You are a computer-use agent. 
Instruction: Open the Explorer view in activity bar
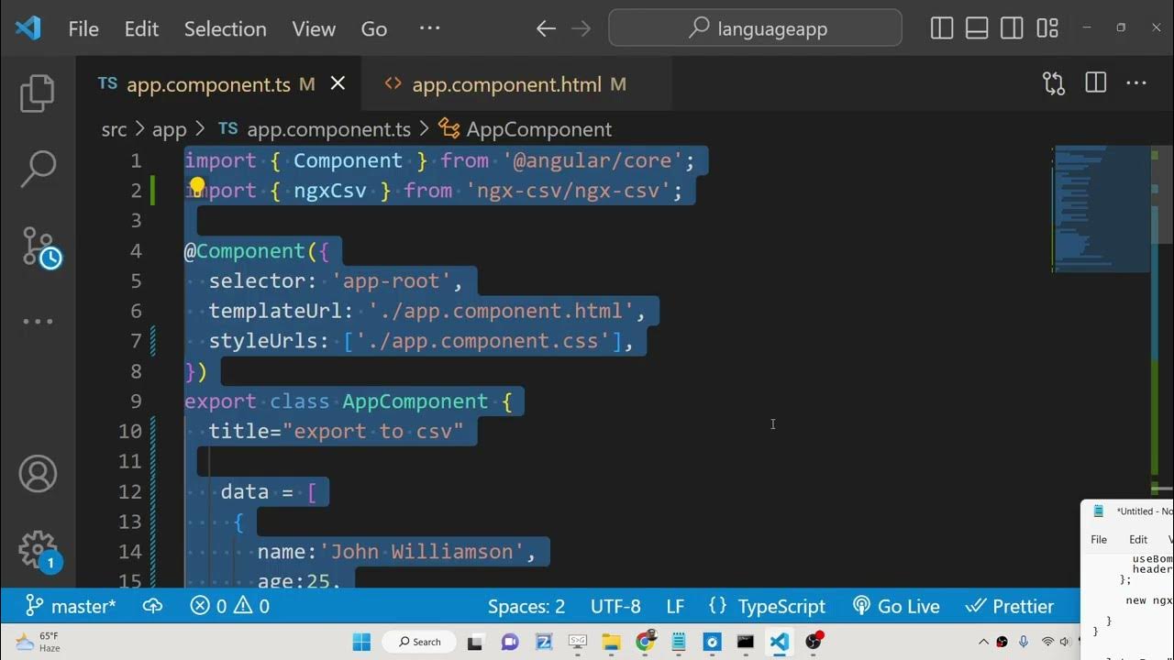pos(38,93)
